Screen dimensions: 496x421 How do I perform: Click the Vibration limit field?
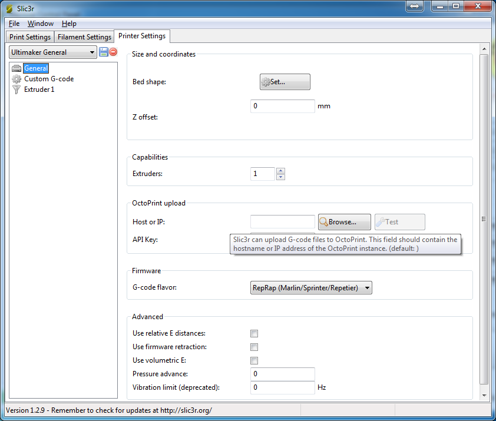coord(283,388)
